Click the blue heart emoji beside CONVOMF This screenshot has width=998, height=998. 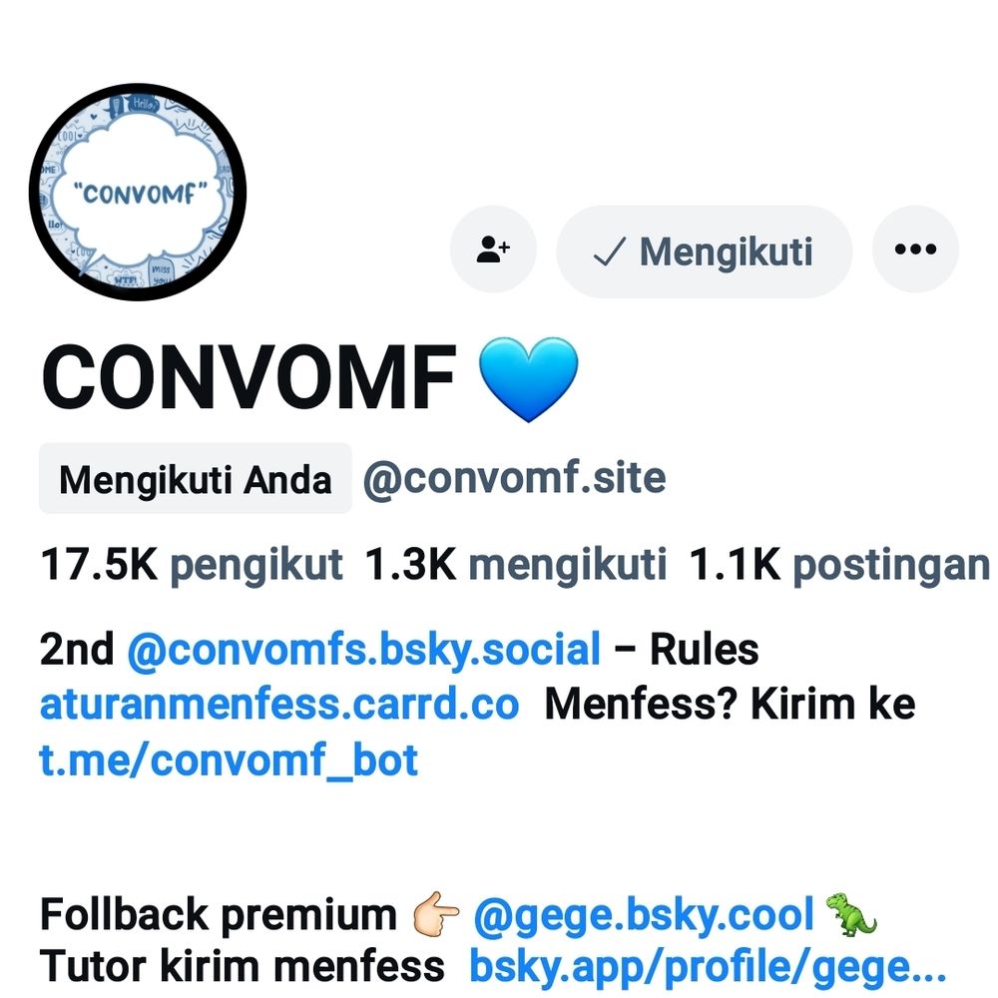pyautogui.click(x=528, y=378)
